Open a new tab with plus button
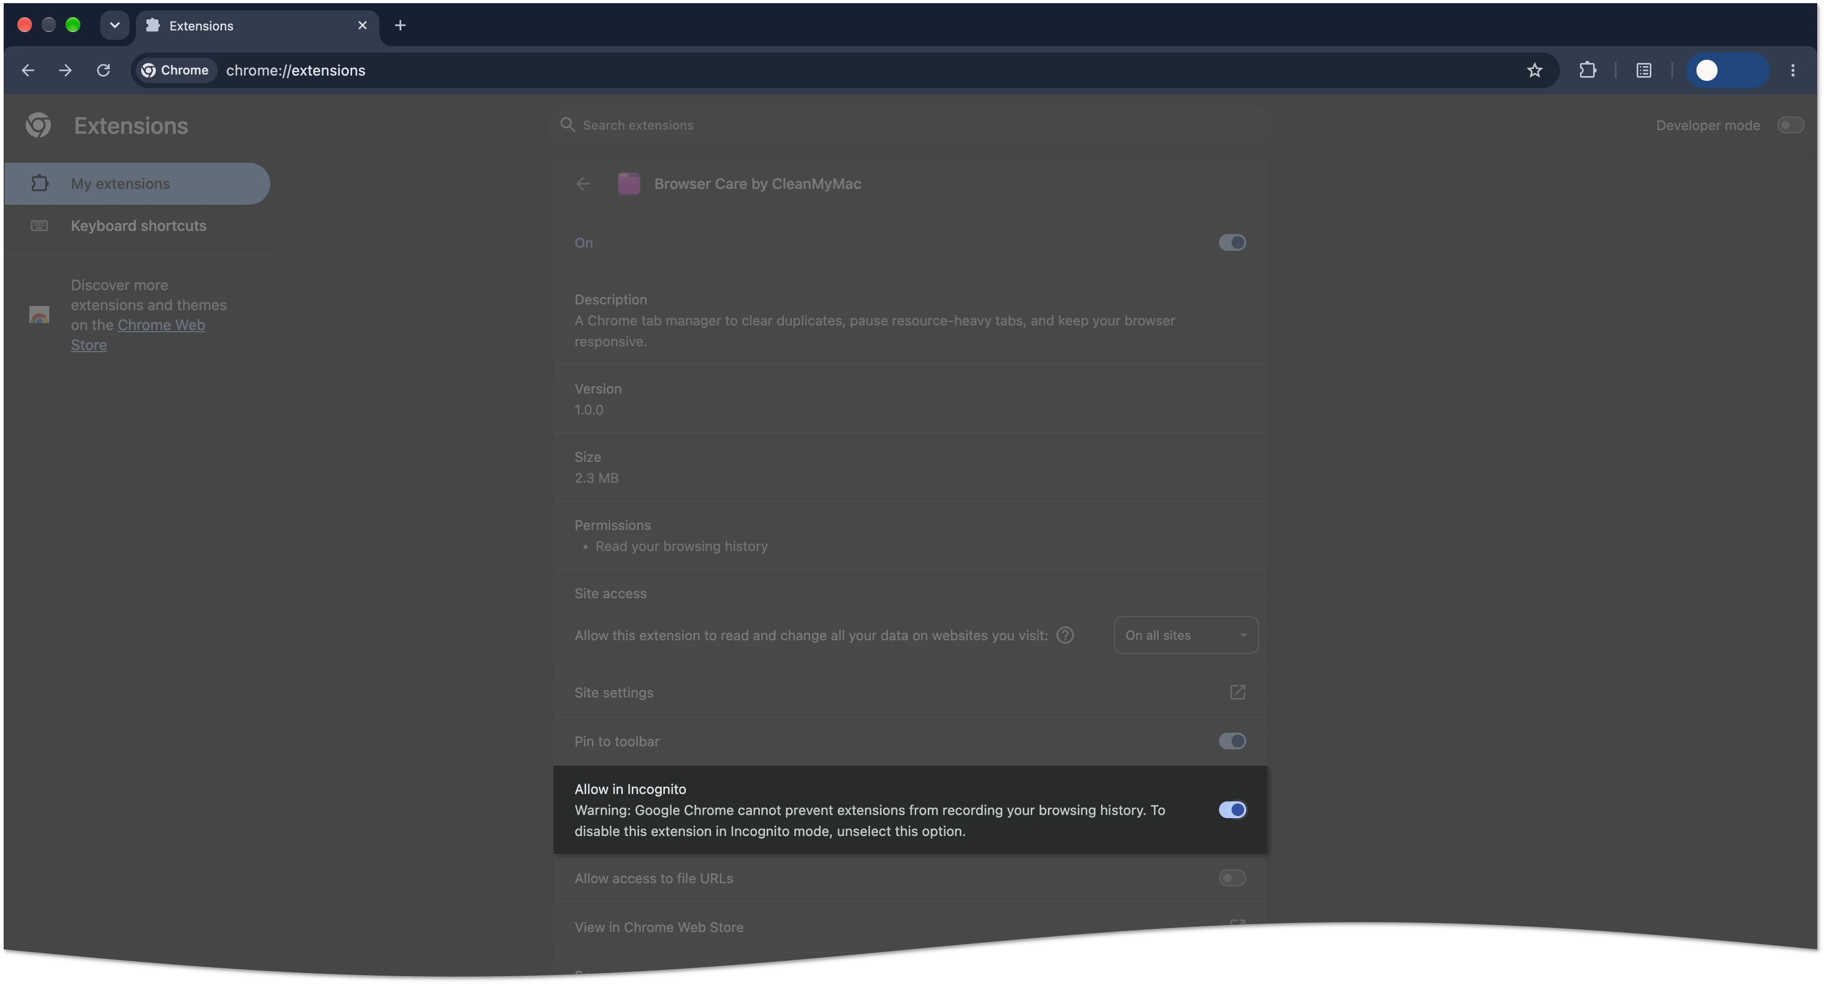 pos(400,26)
